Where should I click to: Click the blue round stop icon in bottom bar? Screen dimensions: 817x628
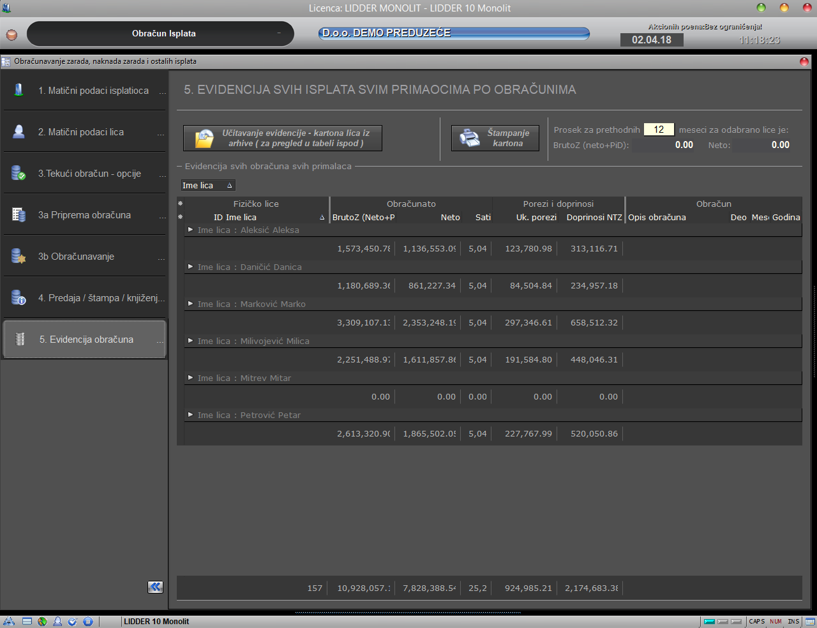[88, 621]
